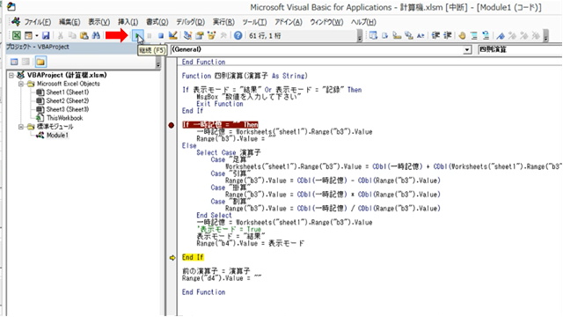The width and height of the screenshot is (563, 317).
Task: Open the Project Explorer icon
Action: 187,35
